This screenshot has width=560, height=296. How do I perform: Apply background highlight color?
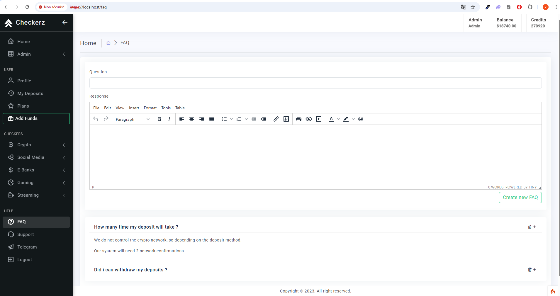346,119
